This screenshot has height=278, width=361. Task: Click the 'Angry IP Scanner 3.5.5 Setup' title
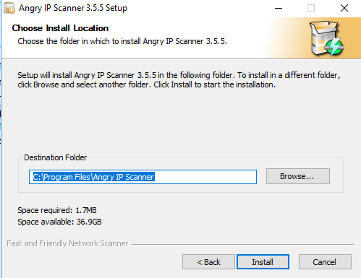pyautogui.click(x=73, y=8)
